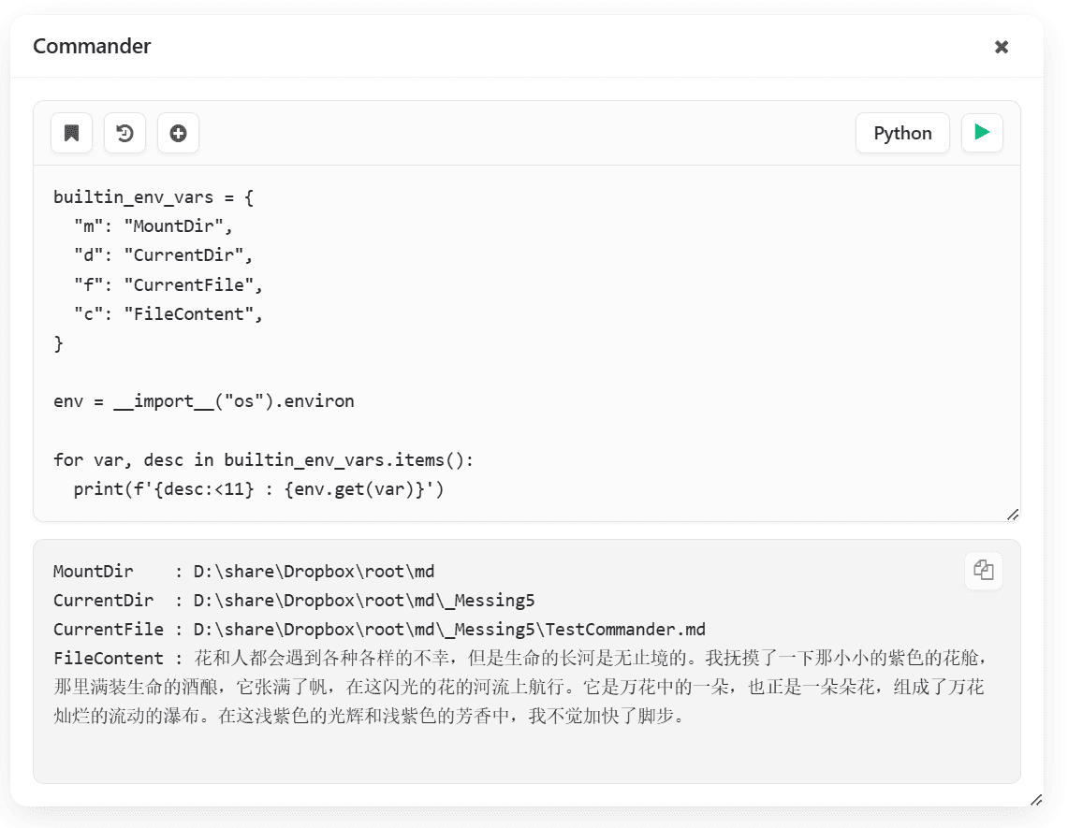Click the env = __import__ line
The width and height of the screenshot is (1068, 828).
[x=204, y=401]
